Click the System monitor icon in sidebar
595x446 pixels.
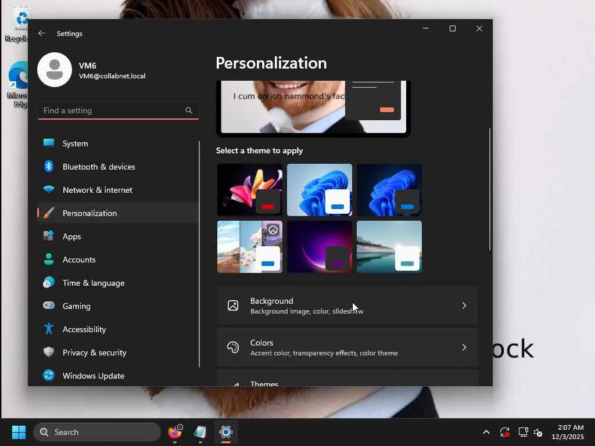[x=49, y=143]
